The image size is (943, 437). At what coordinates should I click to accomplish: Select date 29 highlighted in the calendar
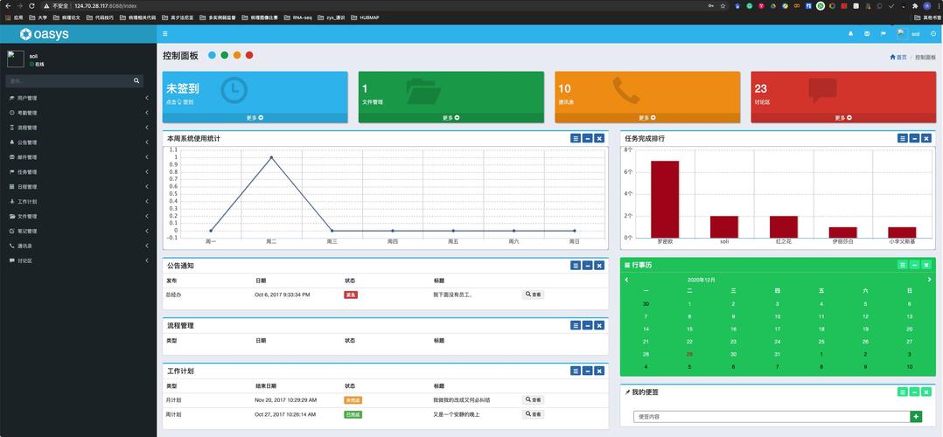[690, 354]
